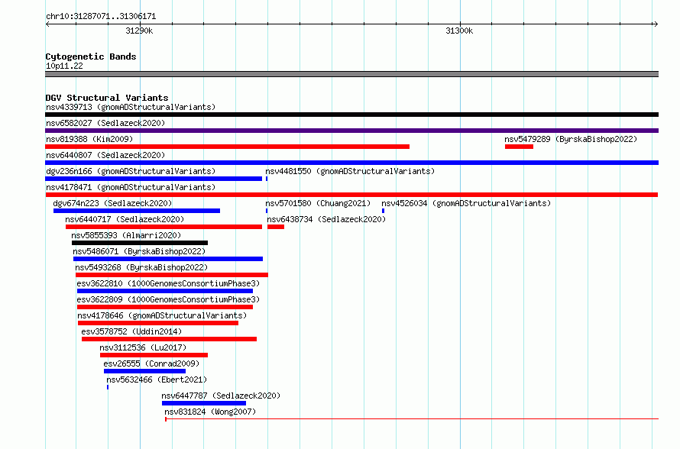Viewport: 680px width, 449px height.
Task: Click the 10p11.22 band label
Action: [64, 66]
